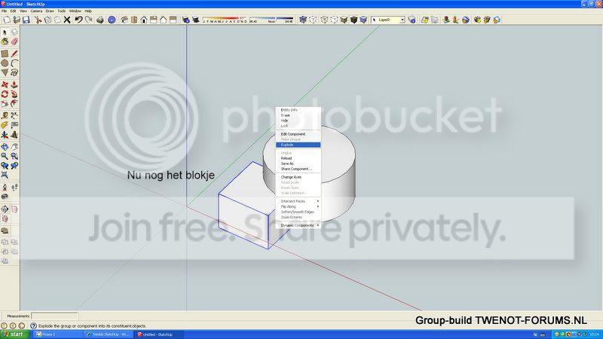Open the Tools menu
The height and width of the screenshot is (339, 603).
click(62, 11)
